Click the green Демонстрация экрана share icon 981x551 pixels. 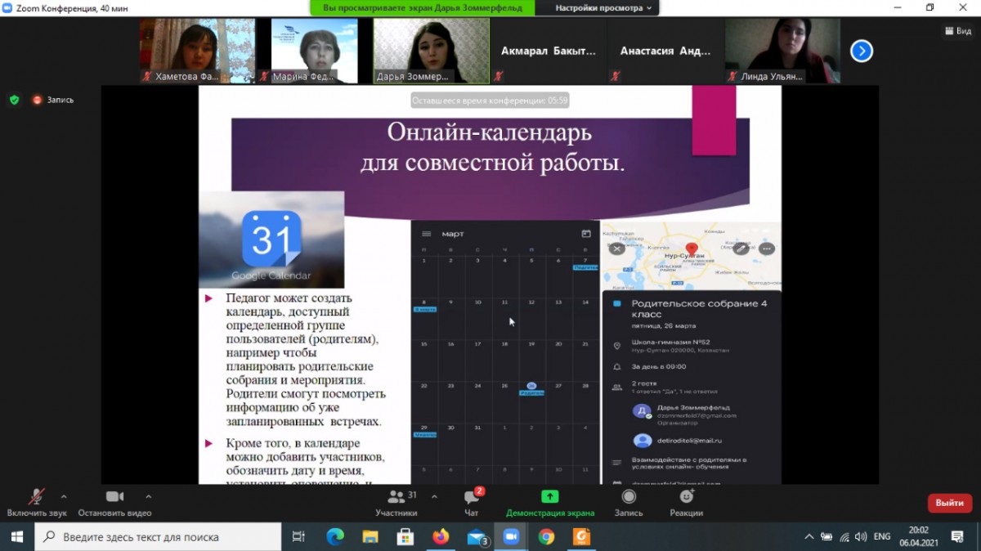point(550,497)
